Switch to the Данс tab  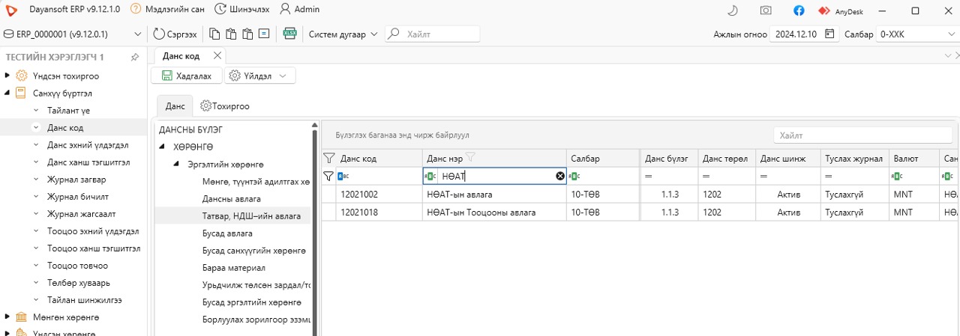pyautogui.click(x=175, y=106)
